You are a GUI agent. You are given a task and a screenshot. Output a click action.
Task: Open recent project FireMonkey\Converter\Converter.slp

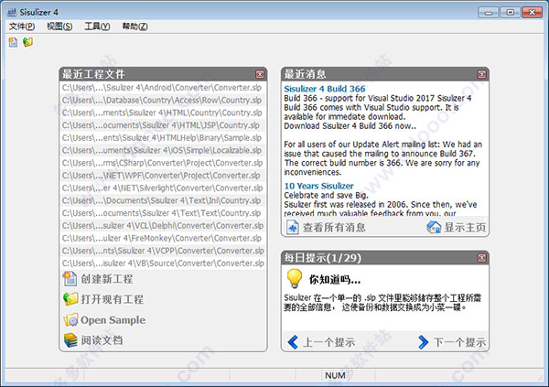(163, 239)
